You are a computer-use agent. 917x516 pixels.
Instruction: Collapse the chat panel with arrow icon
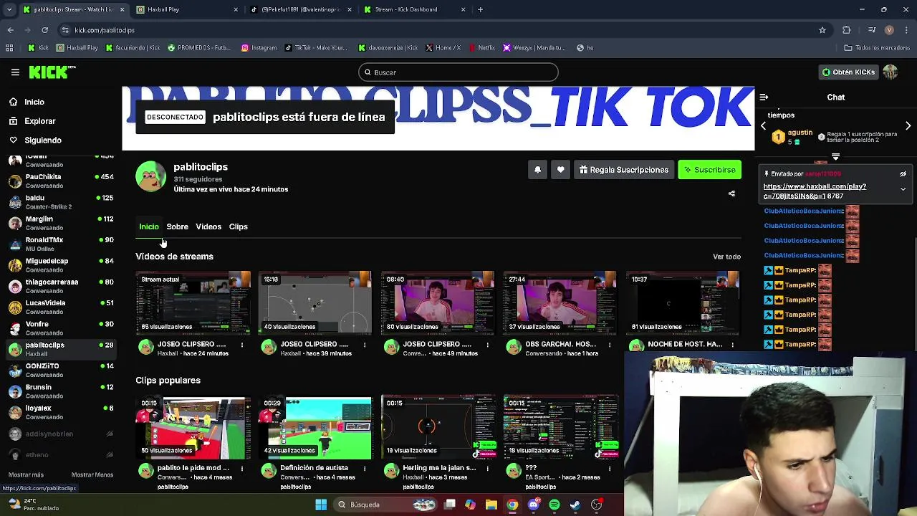pos(764,97)
